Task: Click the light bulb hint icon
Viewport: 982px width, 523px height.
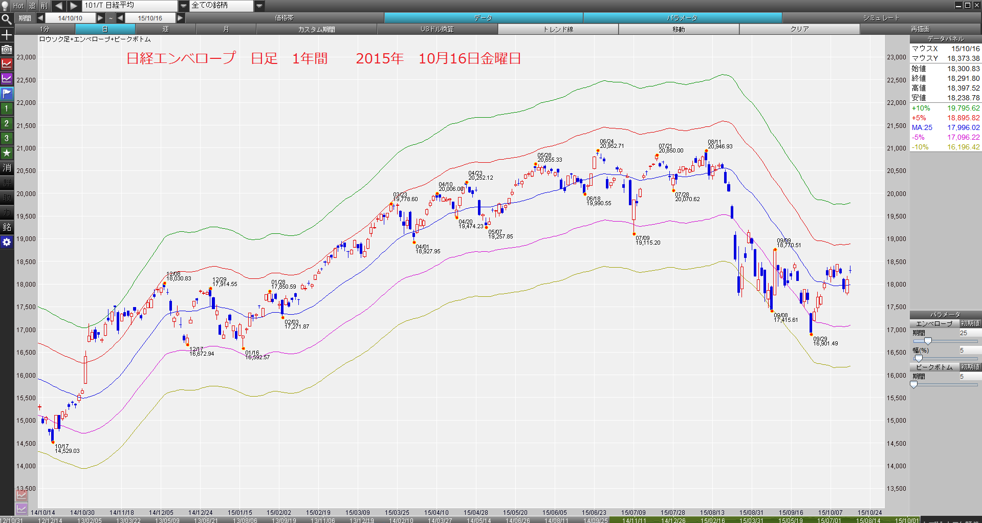Action: pyautogui.click(x=5, y=6)
